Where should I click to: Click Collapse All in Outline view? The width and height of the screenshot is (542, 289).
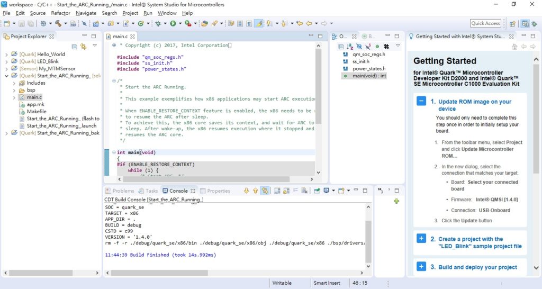point(341,47)
